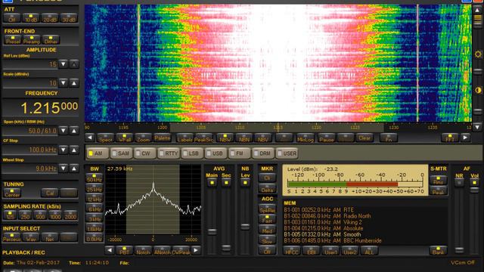Select SAM demodulation mode
Viewport: 484px width, 272px height.
pyautogui.click(x=121, y=153)
